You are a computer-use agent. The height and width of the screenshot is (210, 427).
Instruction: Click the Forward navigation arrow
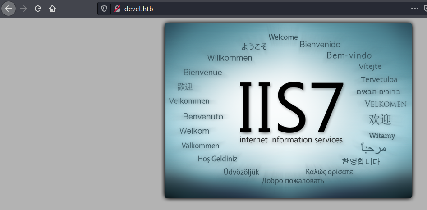23,9
